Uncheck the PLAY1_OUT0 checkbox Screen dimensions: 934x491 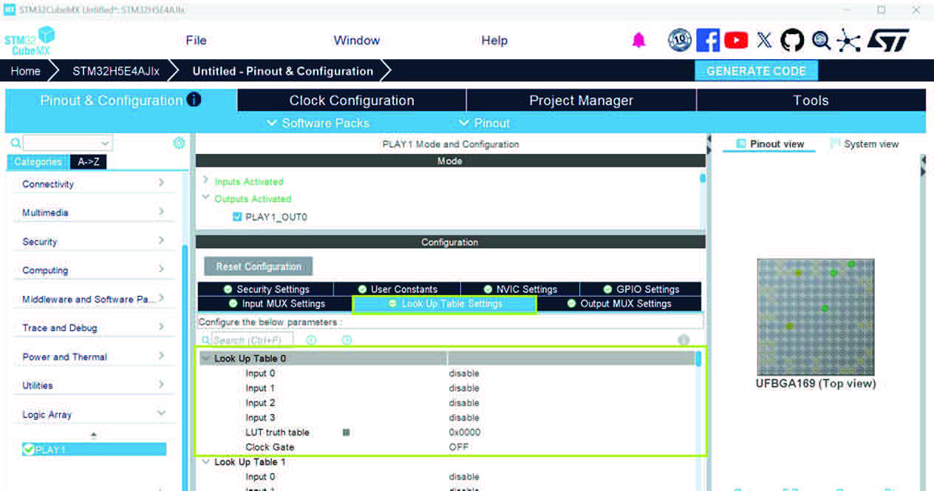point(237,217)
